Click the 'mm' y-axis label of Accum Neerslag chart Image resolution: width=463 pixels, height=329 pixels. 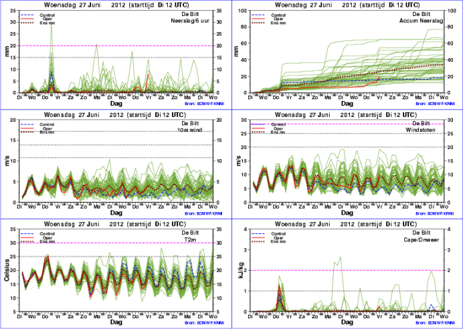238,52
